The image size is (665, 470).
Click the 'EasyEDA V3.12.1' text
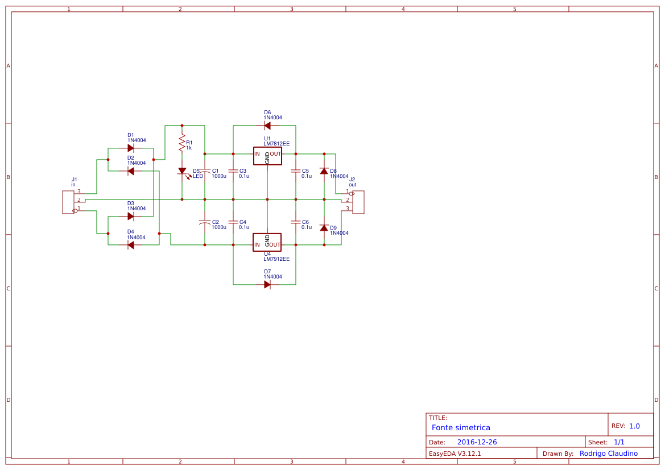pyautogui.click(x=455, y=454)
